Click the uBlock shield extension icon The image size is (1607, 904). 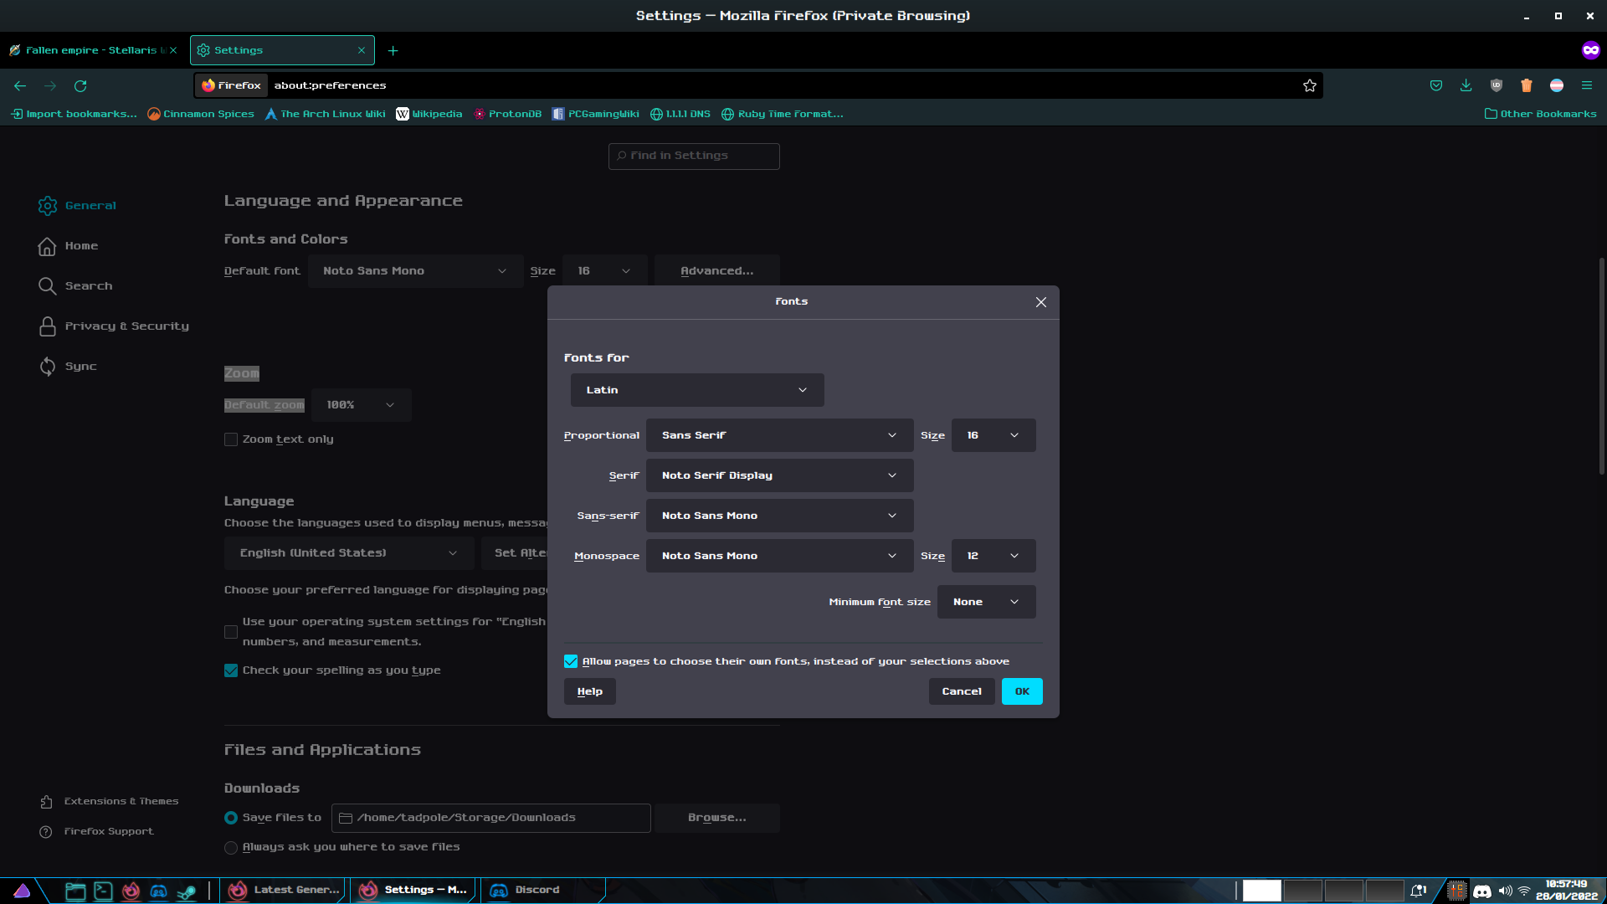(x=1497, y=85)
